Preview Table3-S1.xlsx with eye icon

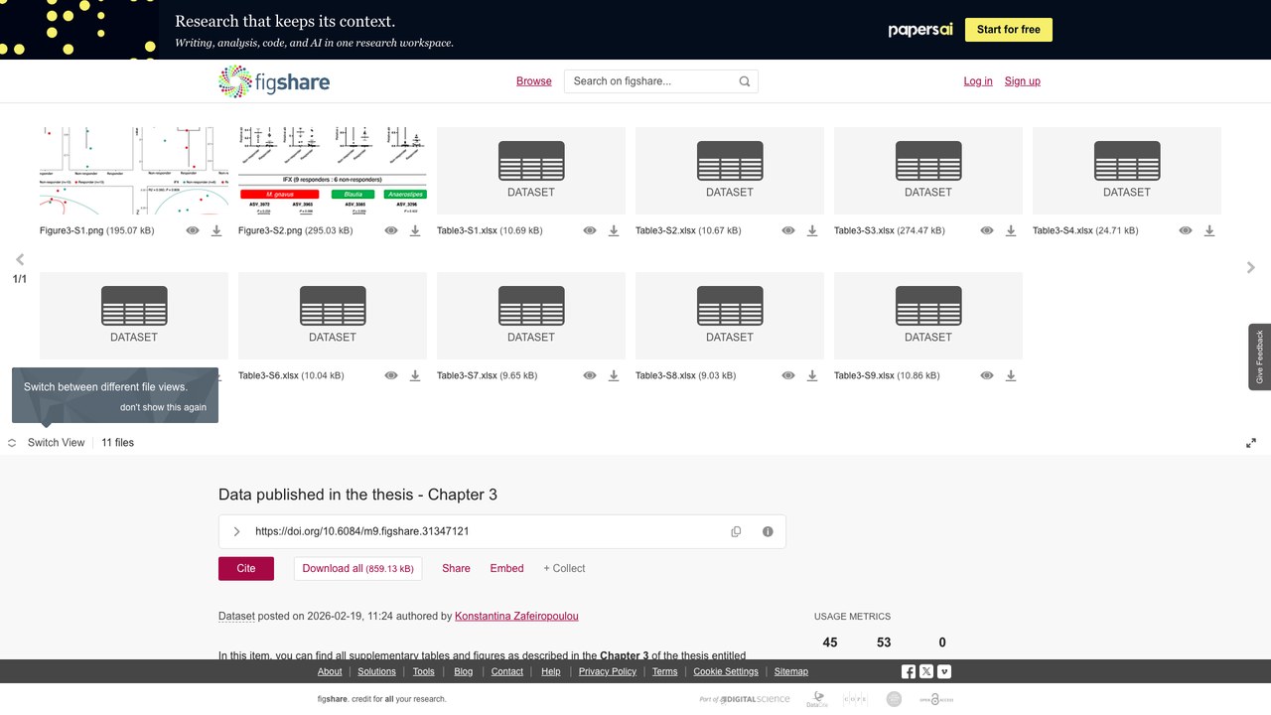click(x=590, y=230)
